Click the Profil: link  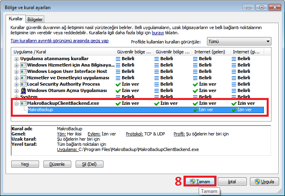click(179, 134)
